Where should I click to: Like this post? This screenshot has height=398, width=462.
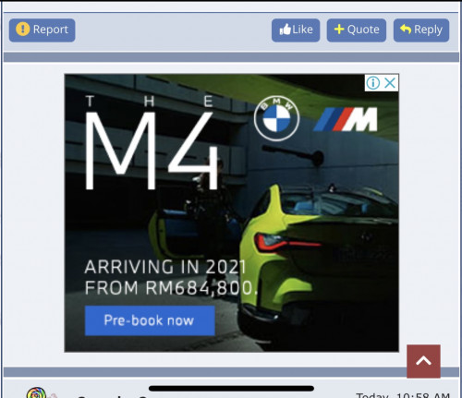pos(296,30)
